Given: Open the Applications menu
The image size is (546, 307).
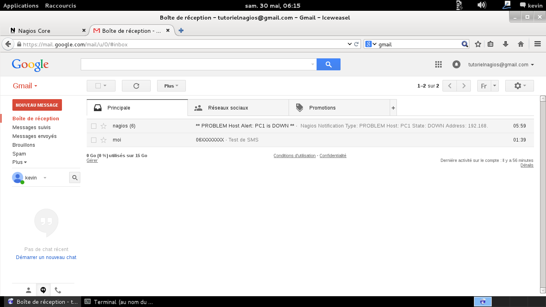Looking at the screenshot, I should click(x=21, y=5).
